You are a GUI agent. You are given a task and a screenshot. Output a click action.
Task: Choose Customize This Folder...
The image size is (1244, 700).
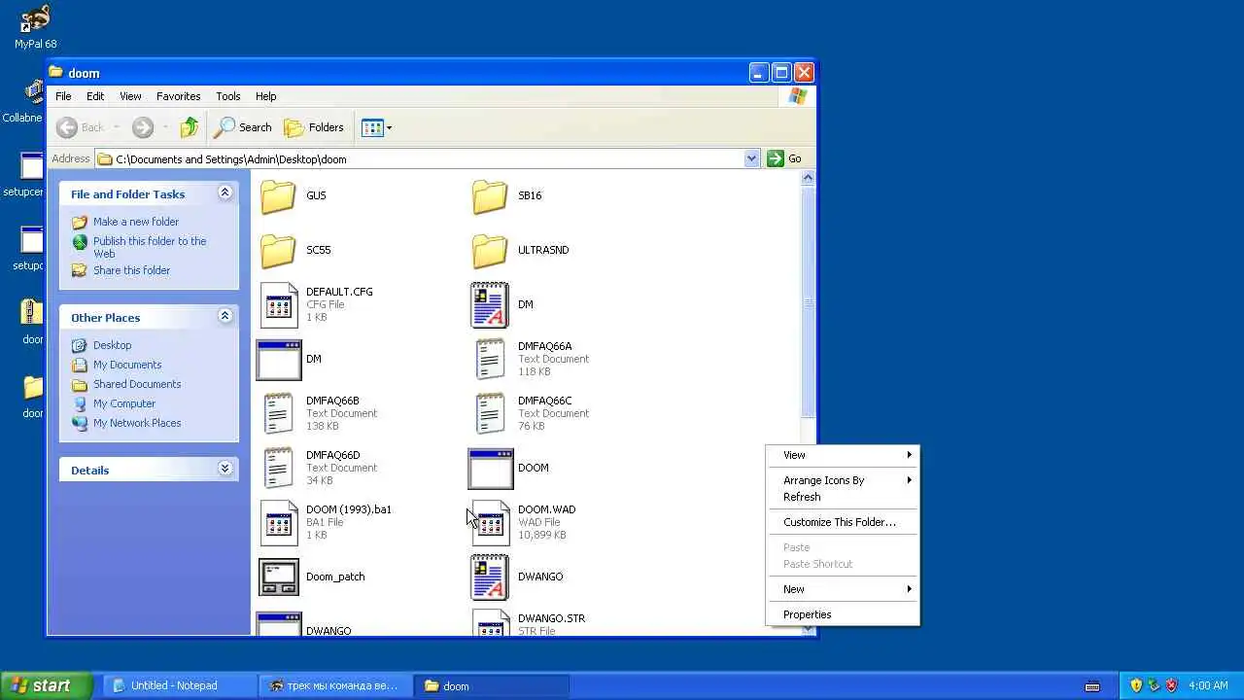(x=842, y=522)
